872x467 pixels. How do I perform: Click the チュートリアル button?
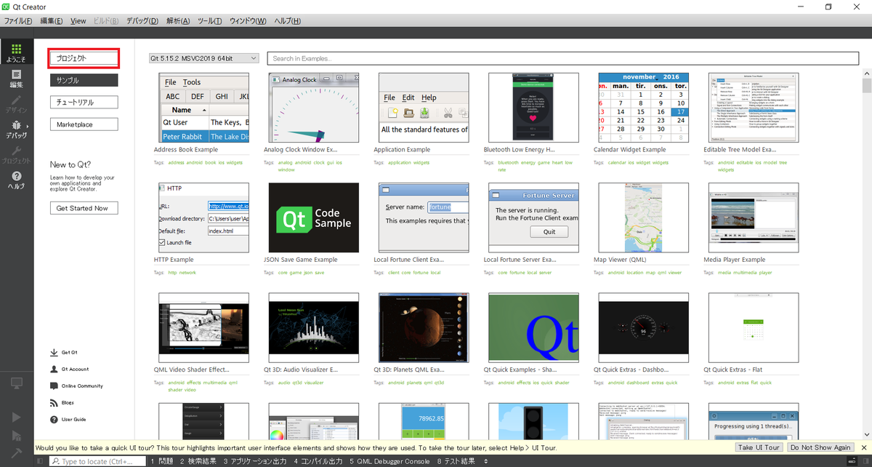(84, 103)
